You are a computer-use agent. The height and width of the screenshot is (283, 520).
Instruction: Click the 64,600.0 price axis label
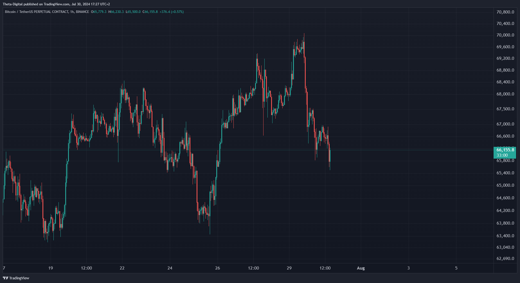505,198
